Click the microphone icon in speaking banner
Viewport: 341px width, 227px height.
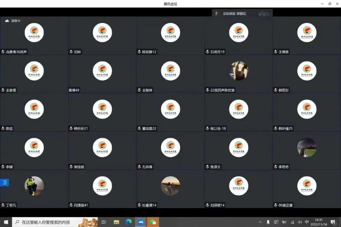click(x=217, y=14)
